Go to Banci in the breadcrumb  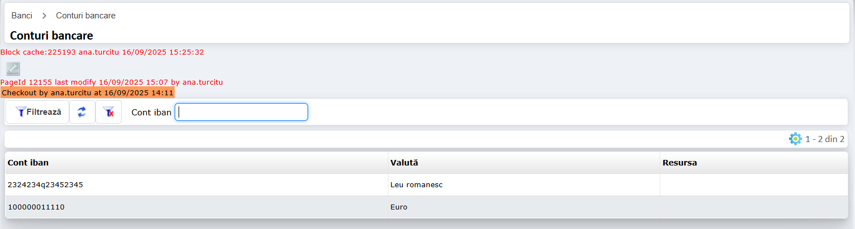coord(22,16)
